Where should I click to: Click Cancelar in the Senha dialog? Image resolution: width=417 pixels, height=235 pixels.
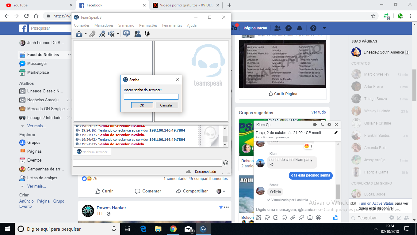(x=166, y=105)
